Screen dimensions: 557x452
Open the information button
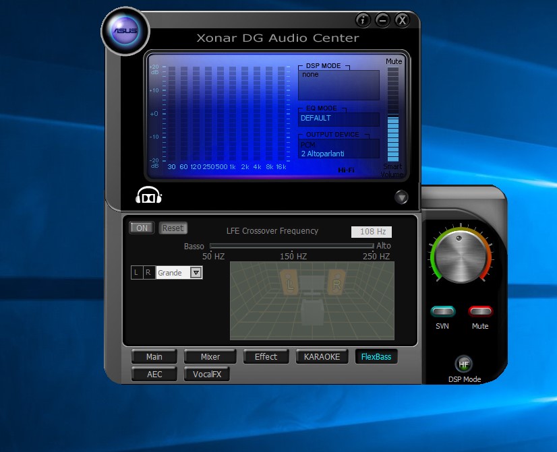point(363,20)
